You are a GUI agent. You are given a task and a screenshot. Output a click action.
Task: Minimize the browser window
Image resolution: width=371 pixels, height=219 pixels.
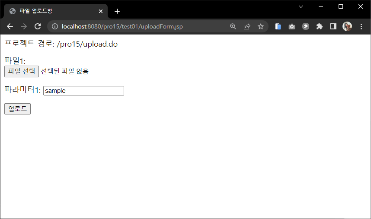(x=321, y=6)
